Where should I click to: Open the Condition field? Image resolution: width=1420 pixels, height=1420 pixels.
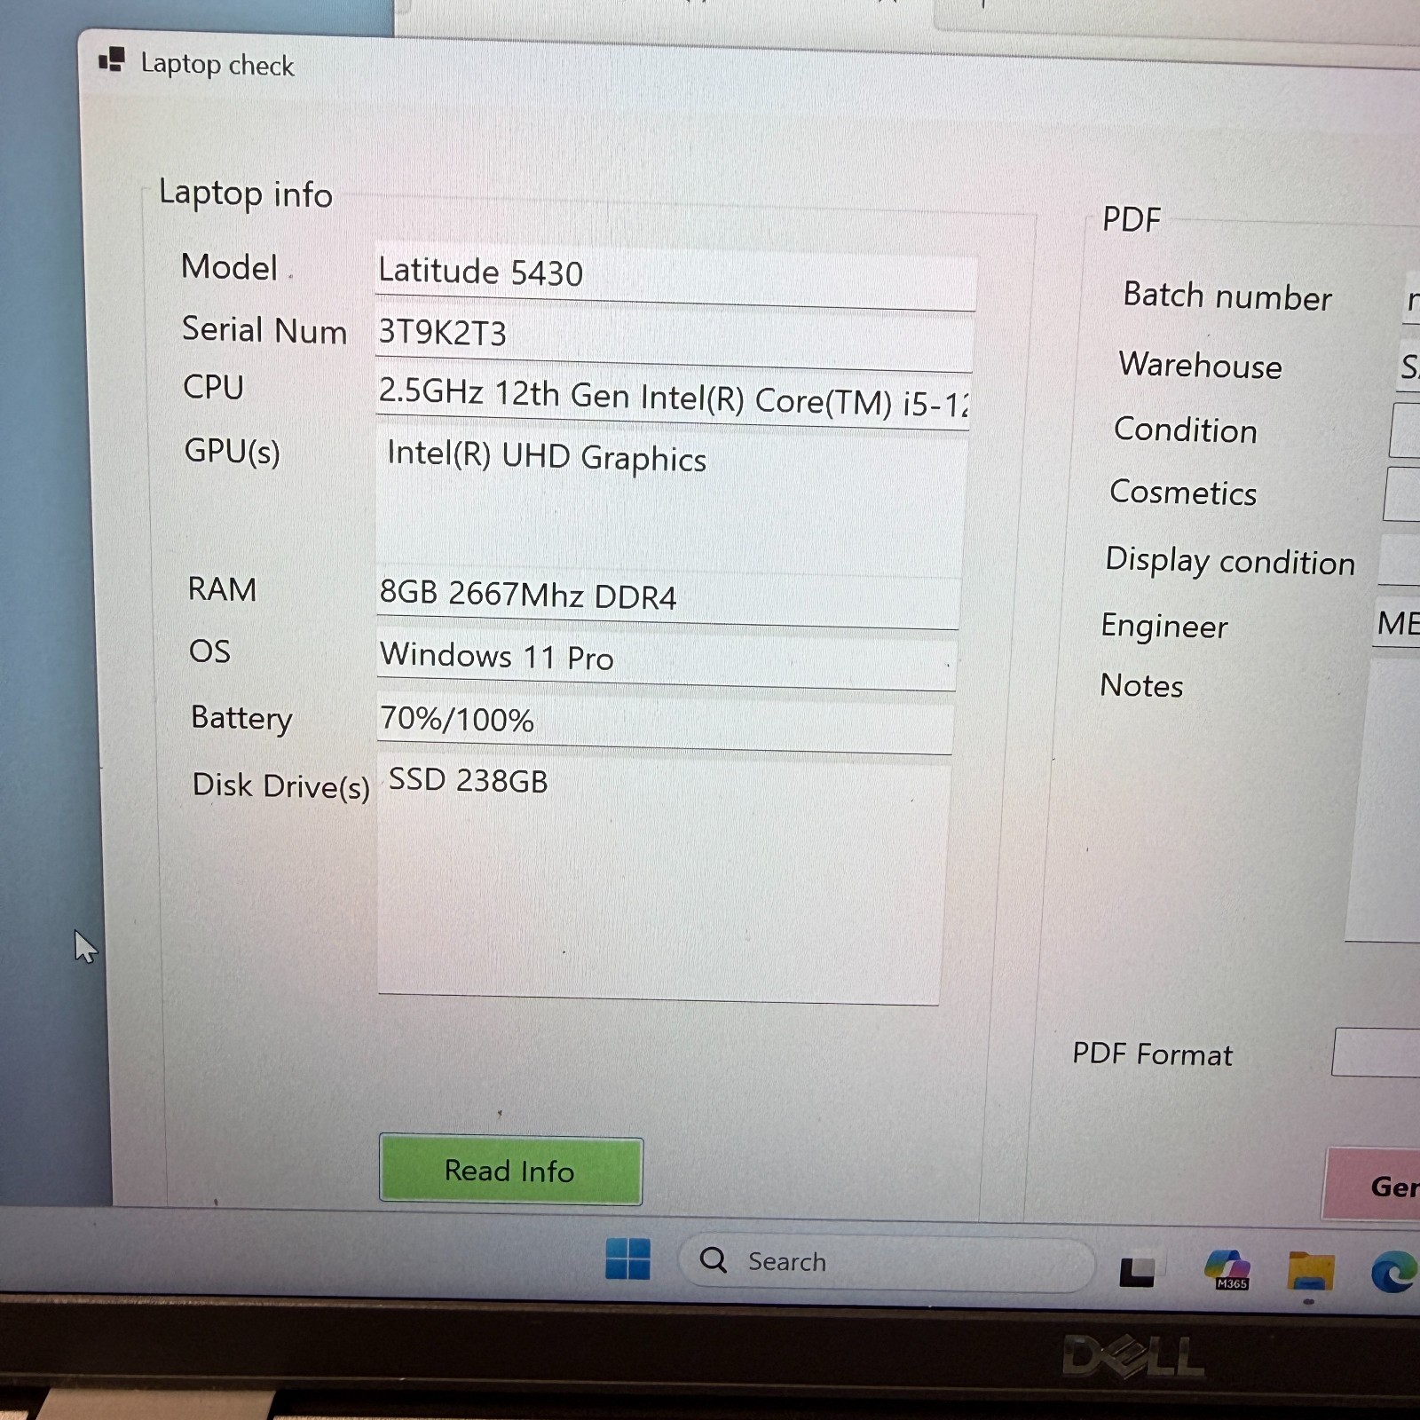(1405, 430)
